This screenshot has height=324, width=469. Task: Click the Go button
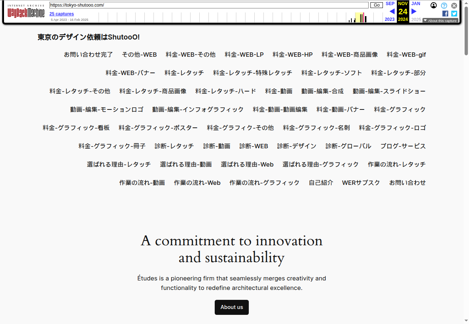[376, 5]
